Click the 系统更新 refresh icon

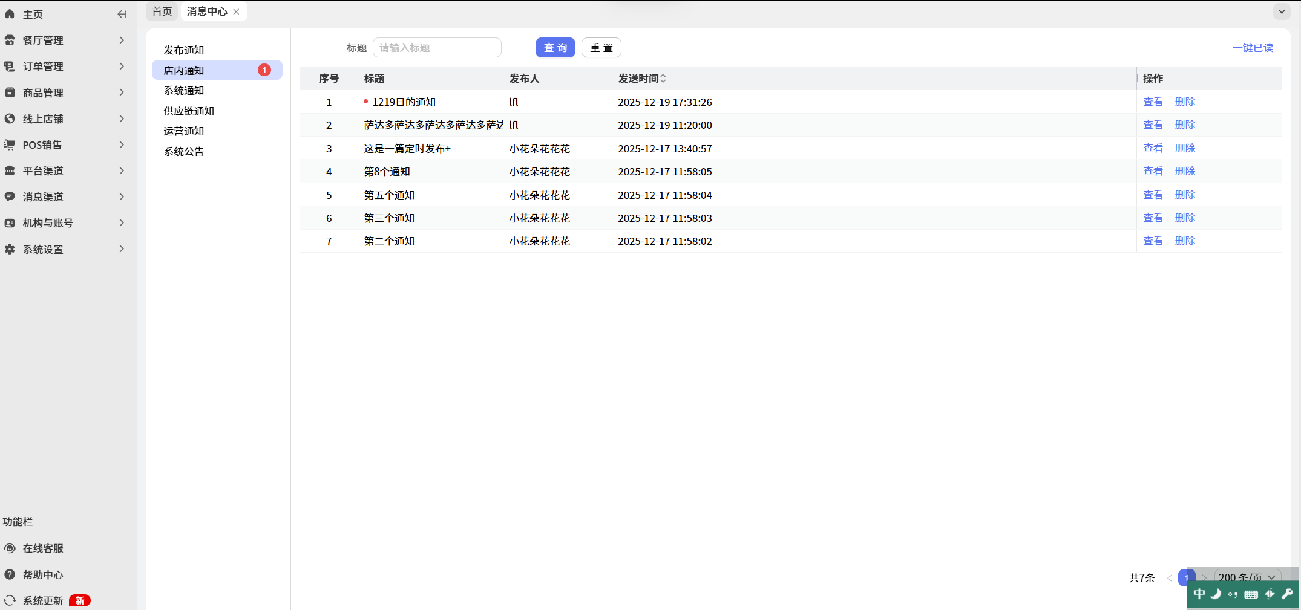(x=10, y=600)
